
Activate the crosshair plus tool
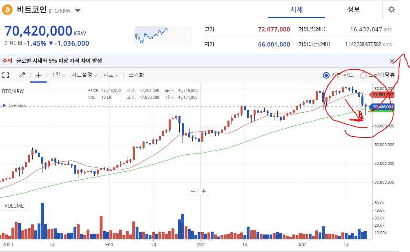(x=38, y=75)
